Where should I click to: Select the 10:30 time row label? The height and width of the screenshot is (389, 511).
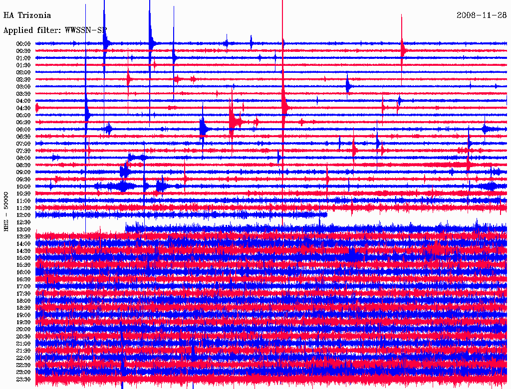23,194
